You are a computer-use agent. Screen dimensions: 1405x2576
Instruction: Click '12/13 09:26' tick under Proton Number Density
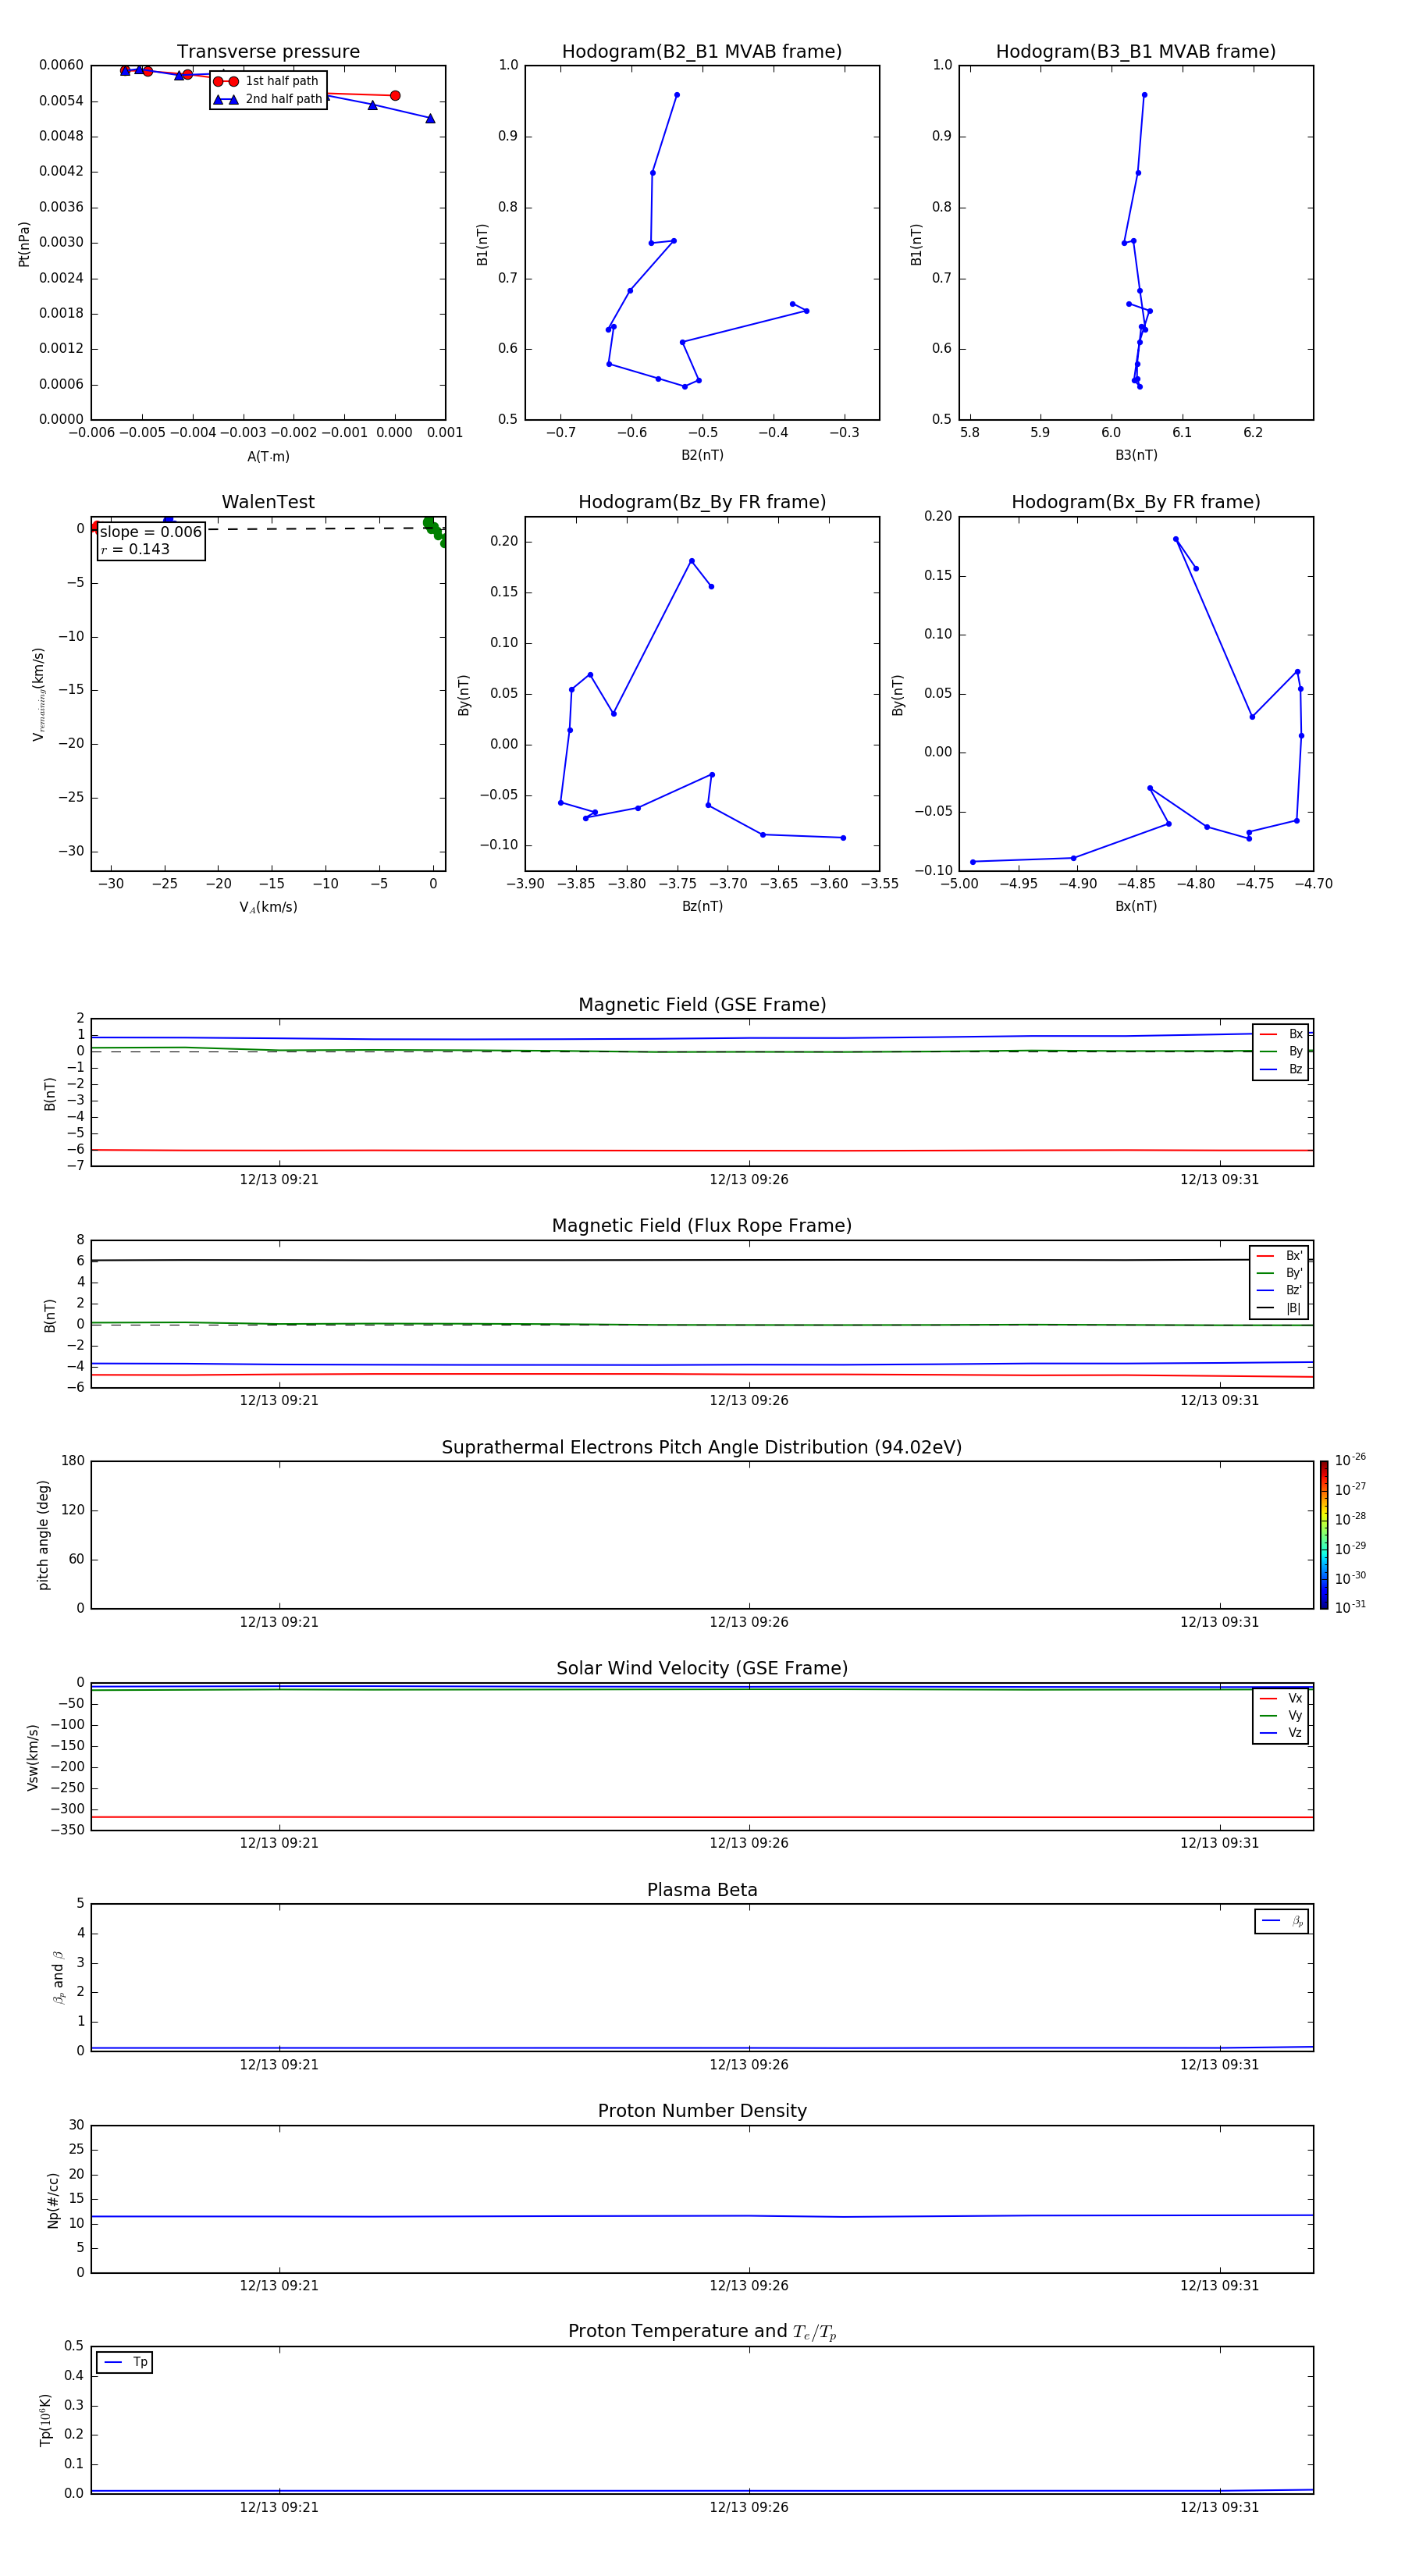click(749, 2285)
